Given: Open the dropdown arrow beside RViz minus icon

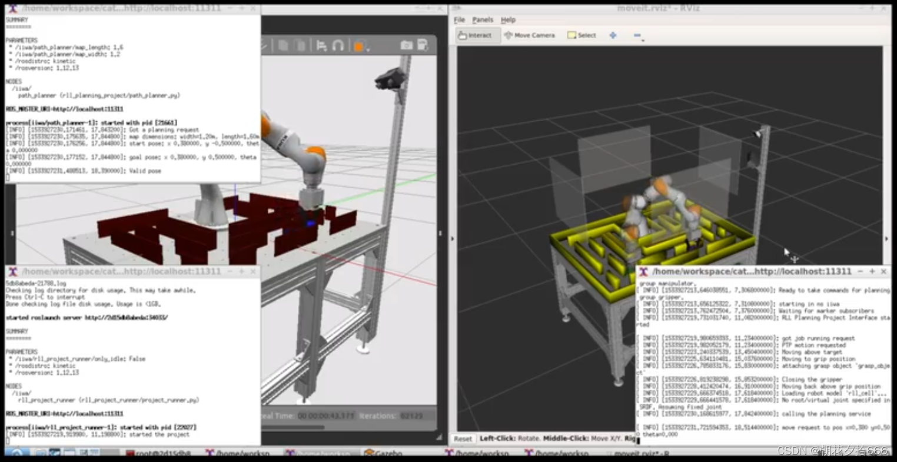Looking at the screenshot, I should [643, 40].
